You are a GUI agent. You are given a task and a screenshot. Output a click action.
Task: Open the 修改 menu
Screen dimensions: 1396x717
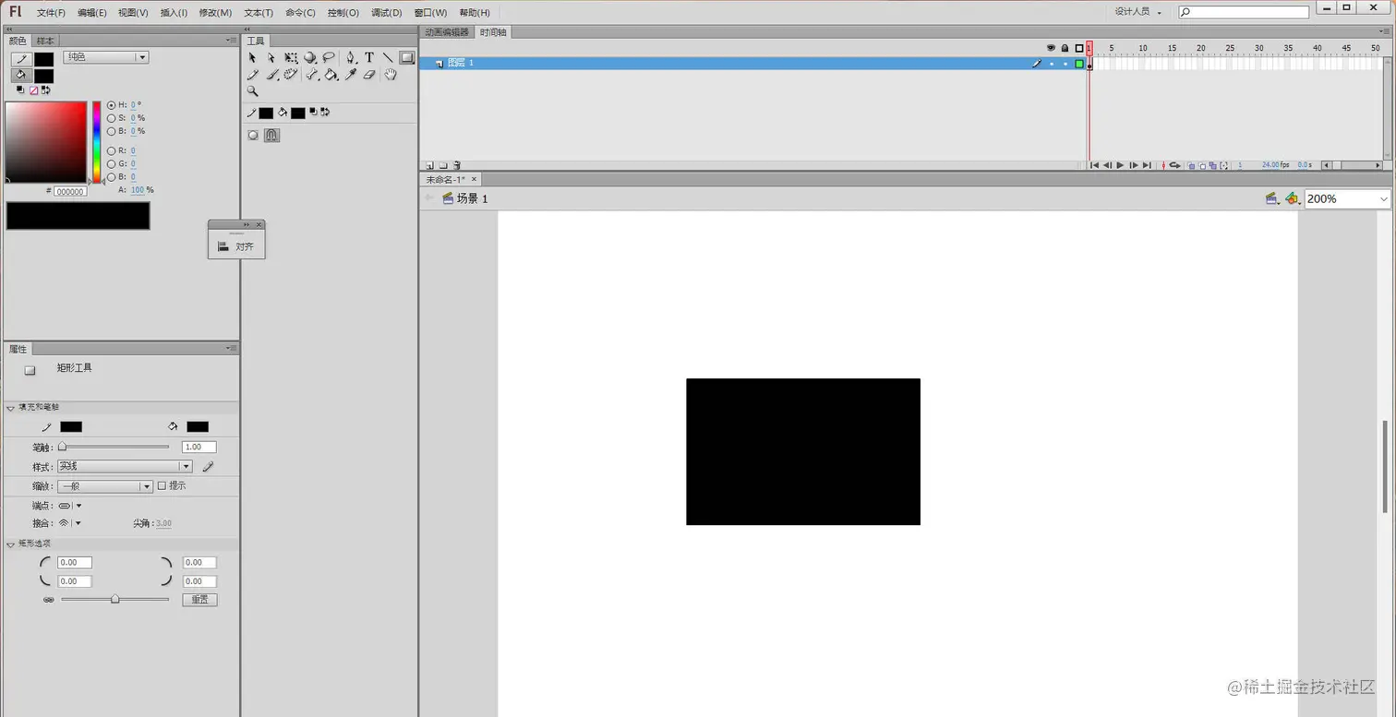coord(214,12)
